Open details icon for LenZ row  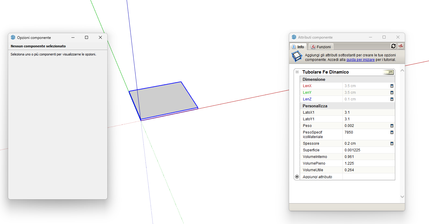tap(392, 99)
